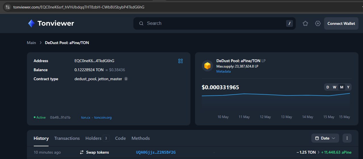Click the Swap tokens label
This screenshot has width=363, height=159.
tap(98, 152)
